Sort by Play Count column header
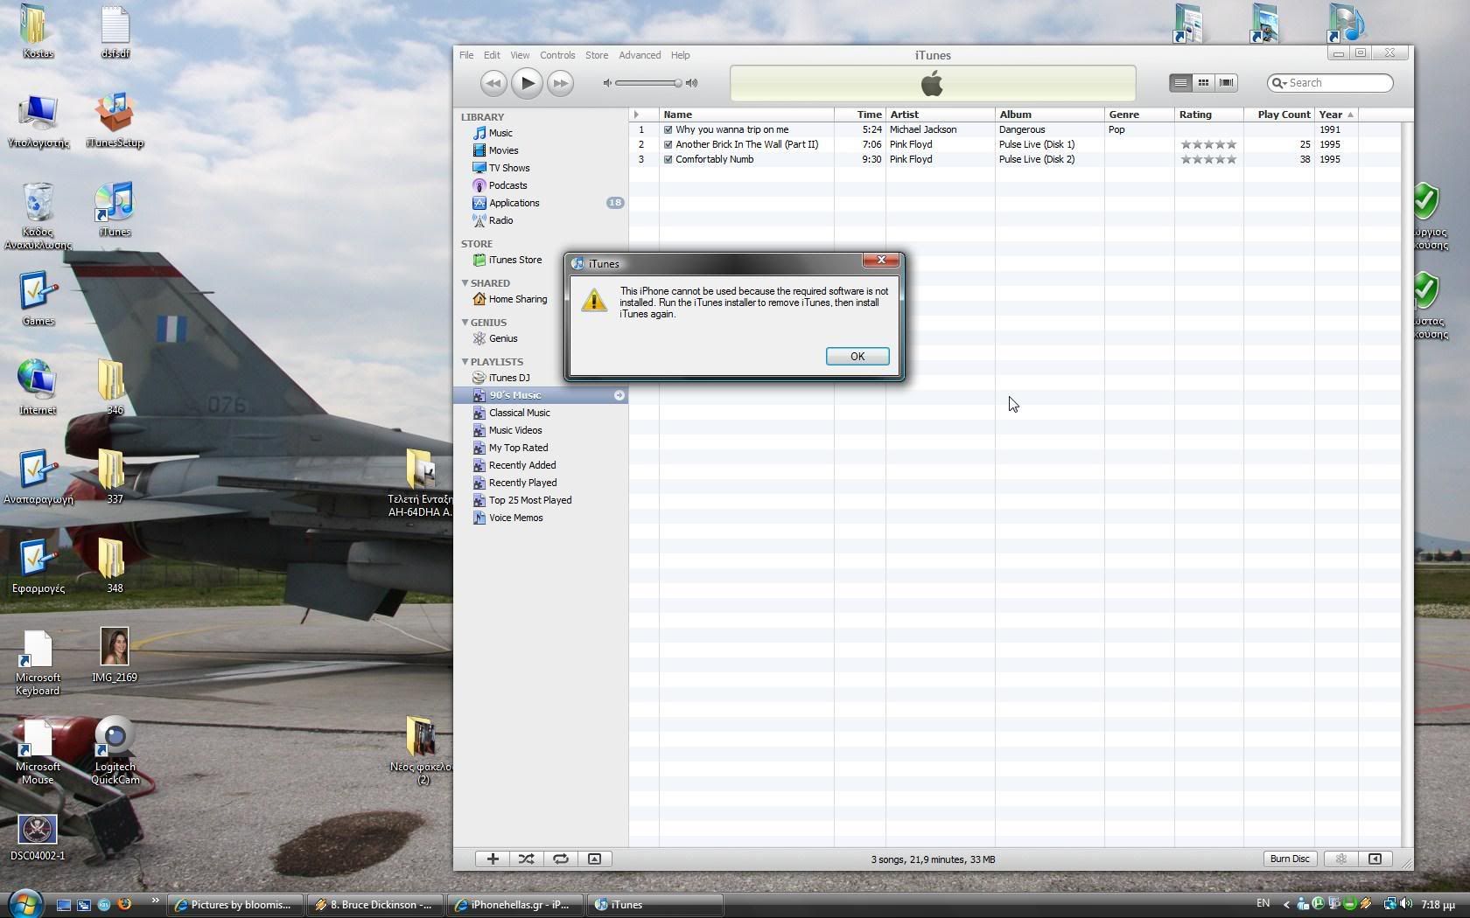The image size is (1470, 918). [x=1279, y=115]
